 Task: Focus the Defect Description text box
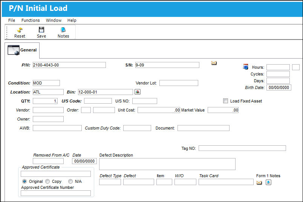(x=167, y=164)
